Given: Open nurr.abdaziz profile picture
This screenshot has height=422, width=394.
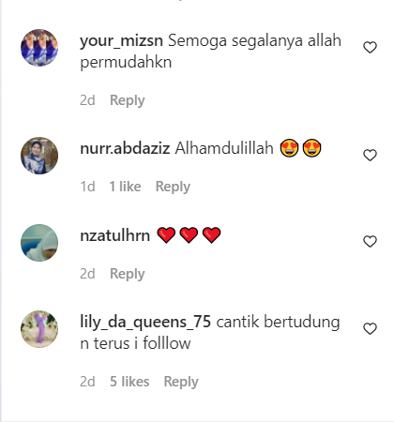Looking at the screenshot, I should click(x=39, y=156).
